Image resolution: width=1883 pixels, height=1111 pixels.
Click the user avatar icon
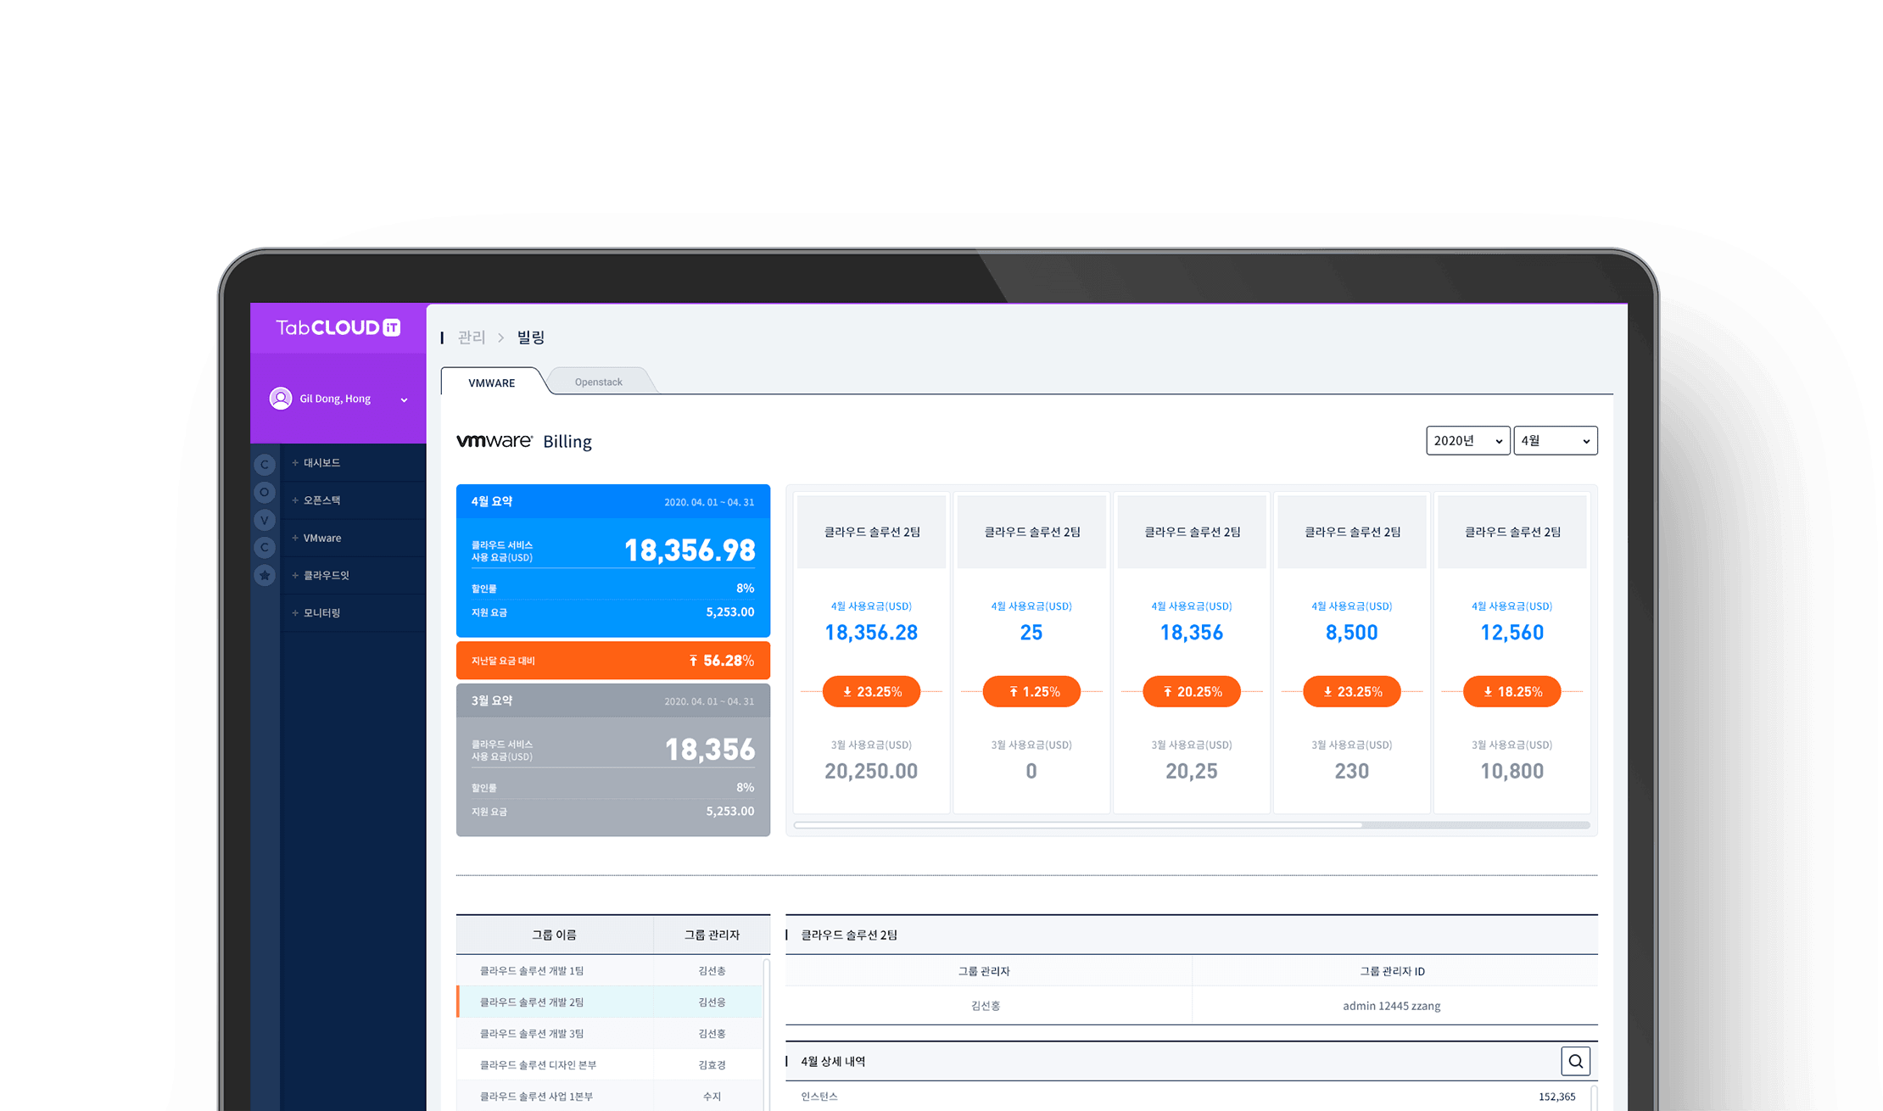click(281, 399)
